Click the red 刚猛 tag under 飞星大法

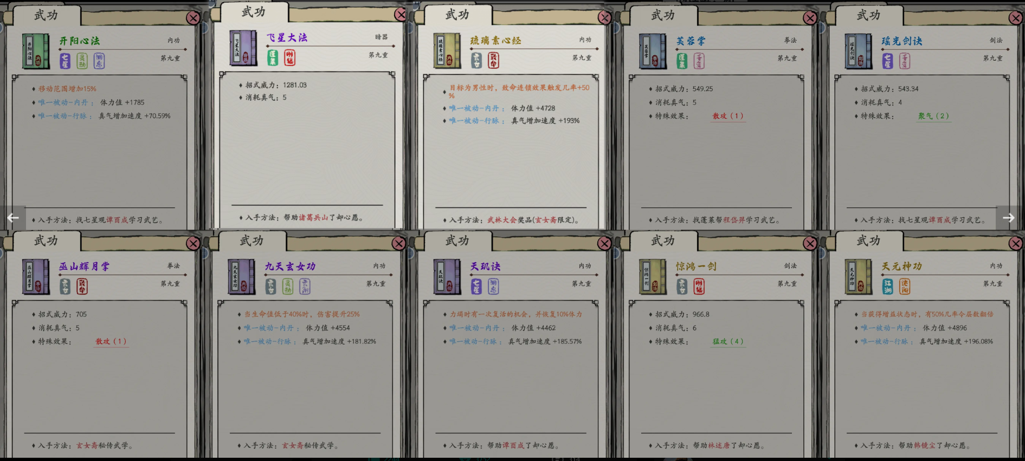click(290, 57)
